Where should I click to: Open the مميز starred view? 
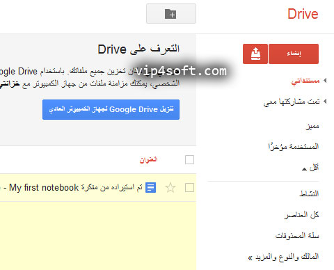point(312,127)
